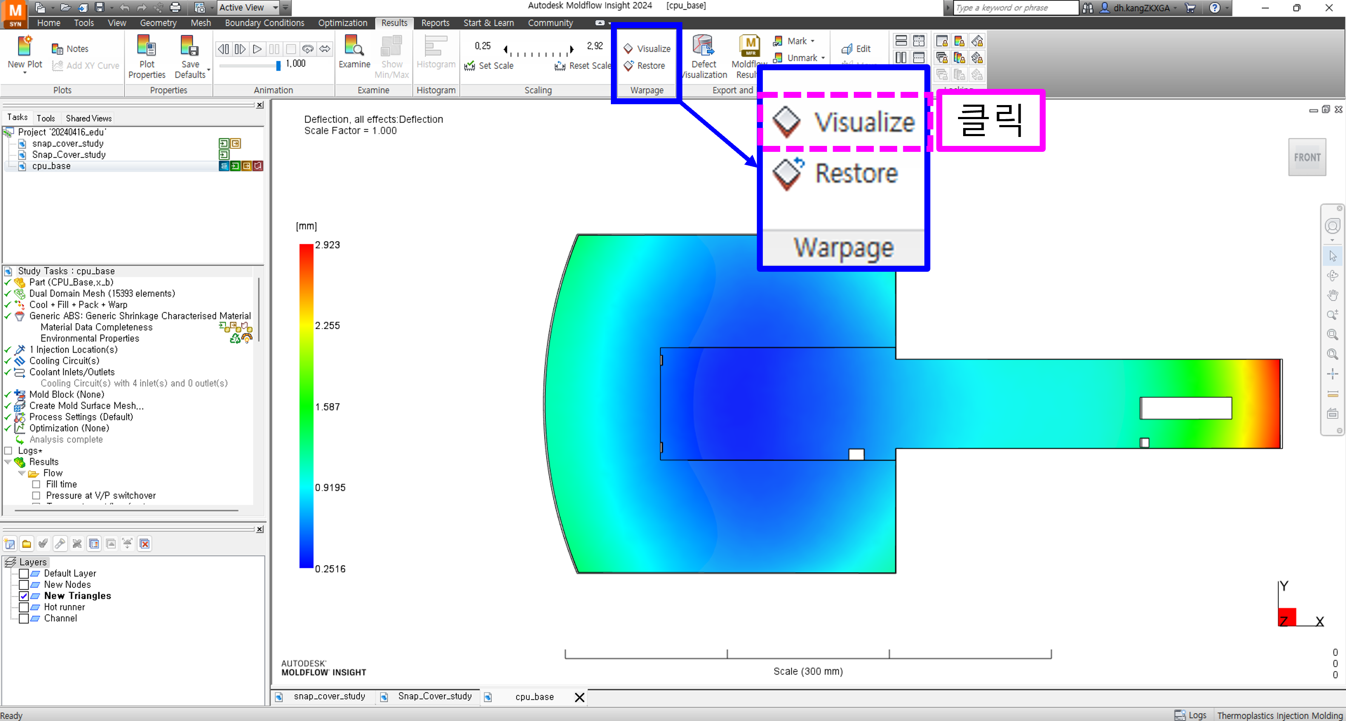1346x721 pixels.
Task: Open the Help question mark menu
Action: [x=1214, y=8]
